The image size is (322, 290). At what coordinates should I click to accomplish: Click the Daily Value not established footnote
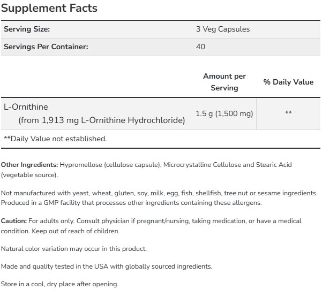(x=55, y=139)
